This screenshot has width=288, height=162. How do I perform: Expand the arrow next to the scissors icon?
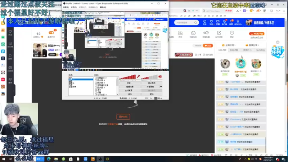240,11
